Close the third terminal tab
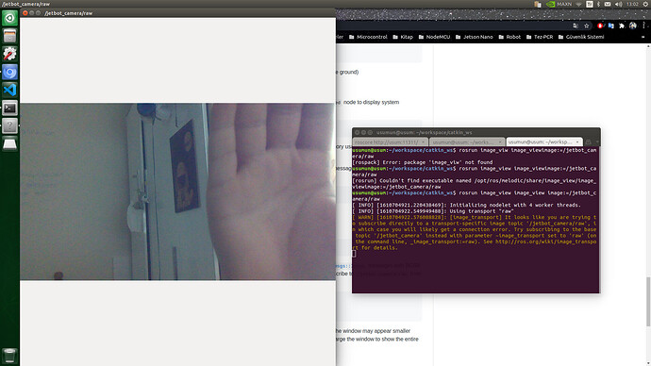 pos(577,141)
